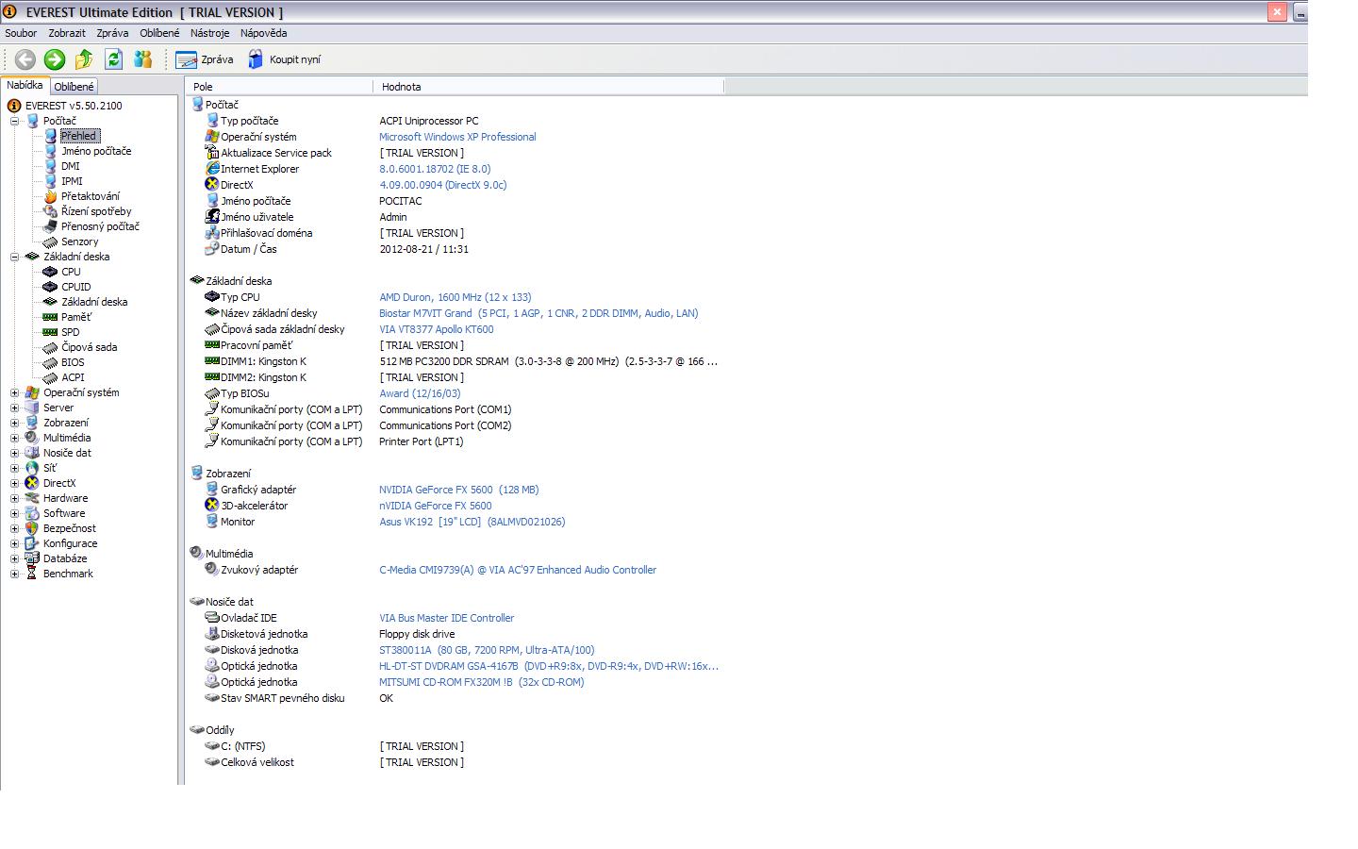Select the CPU item in the tree
Viewport: 1358px width, 849px height.
pyautogui.click(x=71, y=272)
